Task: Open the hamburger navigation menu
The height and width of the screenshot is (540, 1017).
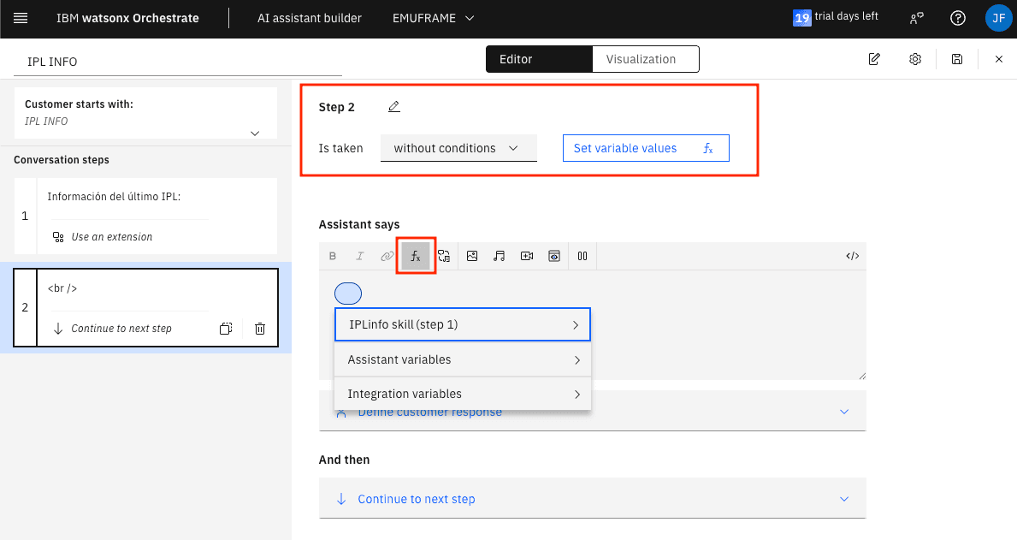Action: click(x=21, y=18)
